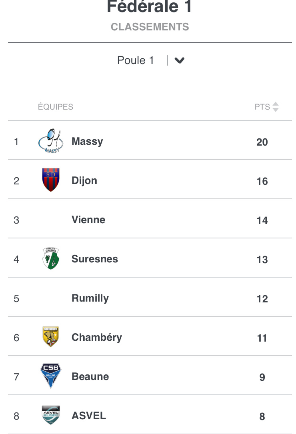
Task: Open the Massy team page
Action: (87, 141)
